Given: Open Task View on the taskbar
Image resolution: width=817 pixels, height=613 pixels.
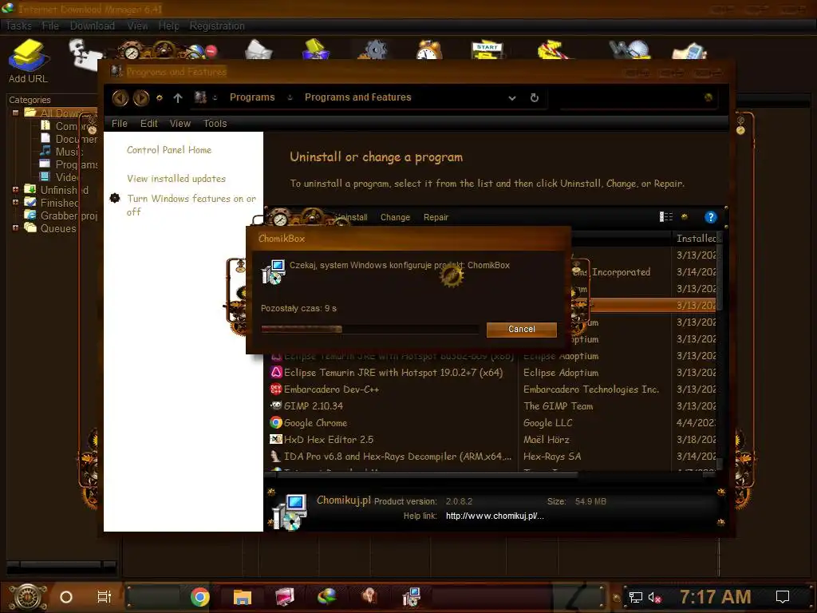Looking at the screenshot, I should click(105, 597).
